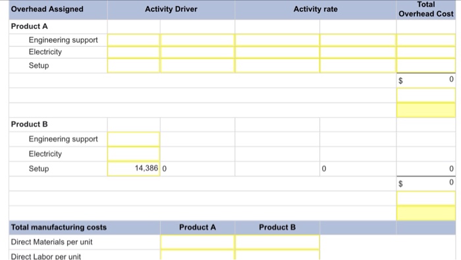The height and width of the screenshot is (260, 461).
Task: Select Product A Setup second driver cell
Action: click(198, 66)
